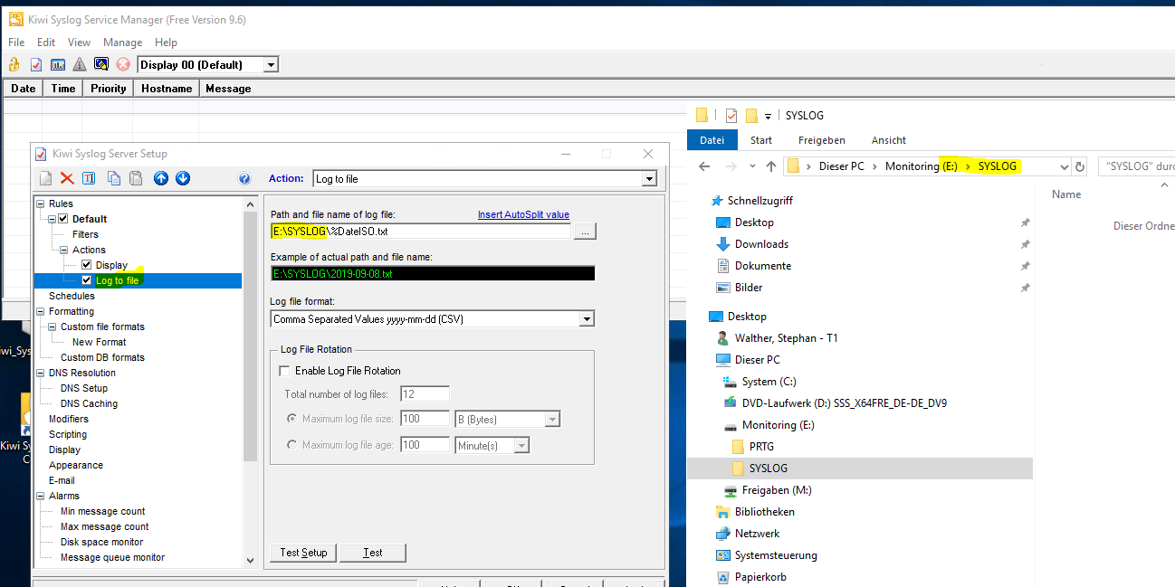Open help with blue question mark icon
This screenshot has width=1175, height=587.
(244, 179)
